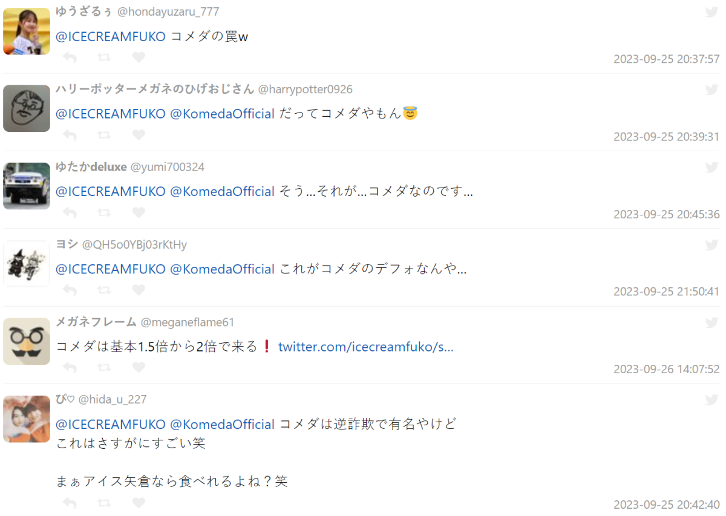Screen dimensions: 726x516
Task: Like the tweet by ゆたかdeluxe
Action: tap(139, 212)
